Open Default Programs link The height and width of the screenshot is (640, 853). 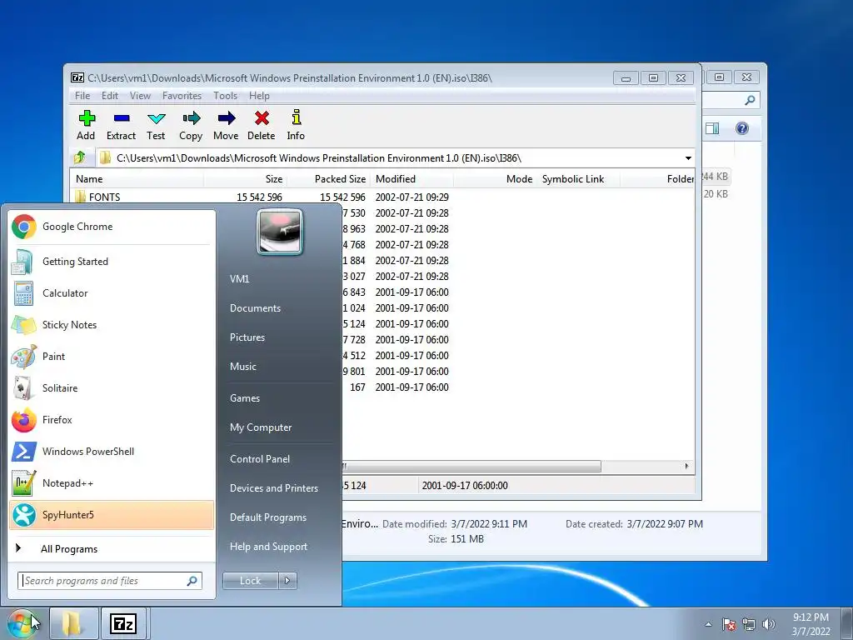[x=268, y=517]
